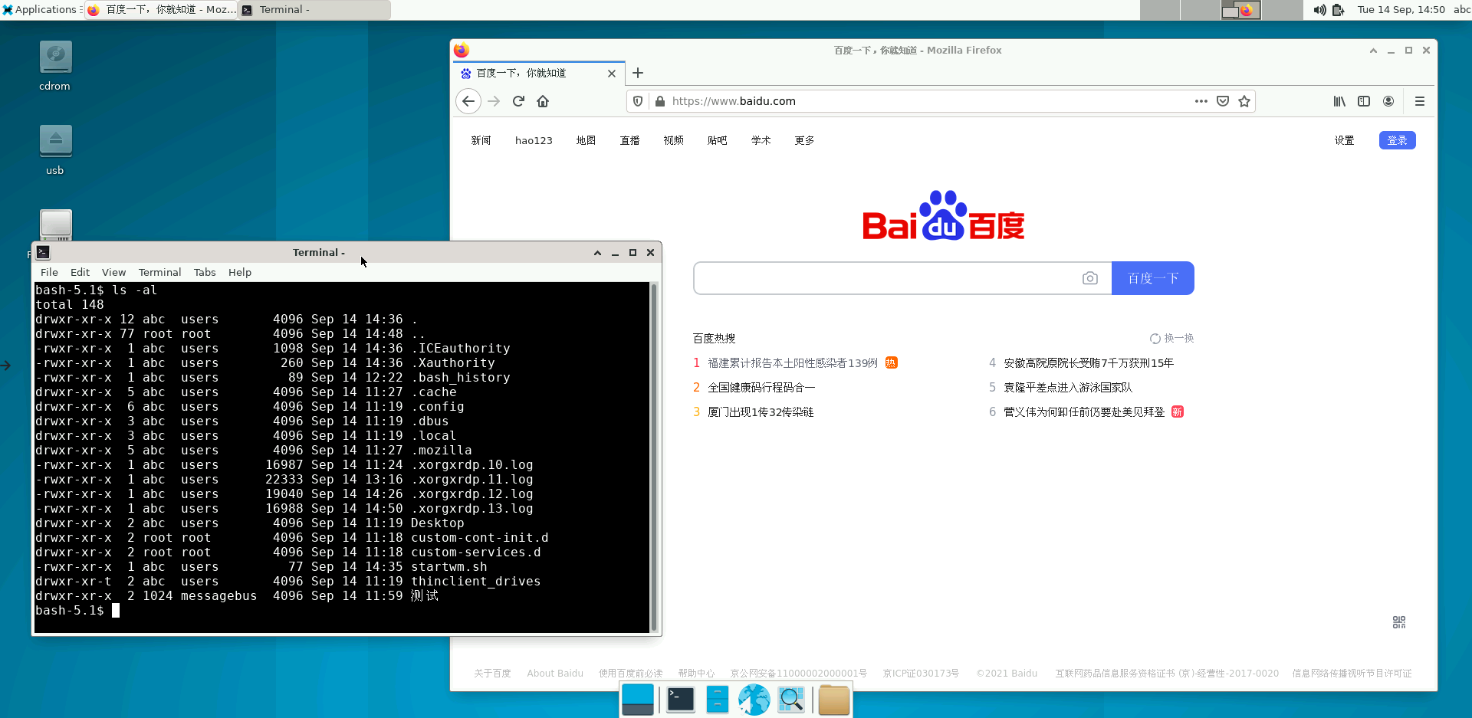The width and height of the screenshot is (1472, 718).
Task: Click the 百度一下 search button
Action: click(x=1152, y=277)
